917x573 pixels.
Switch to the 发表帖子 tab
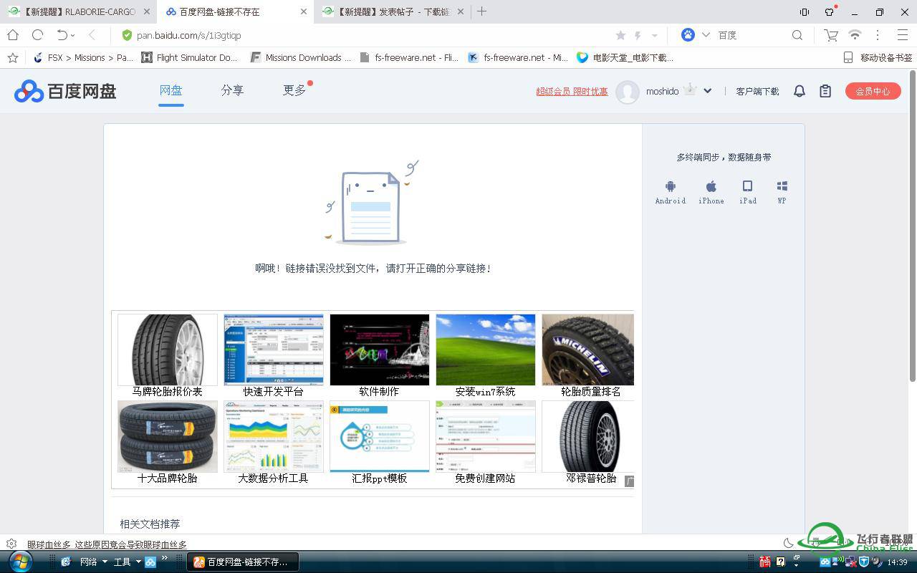pos(393,11)
